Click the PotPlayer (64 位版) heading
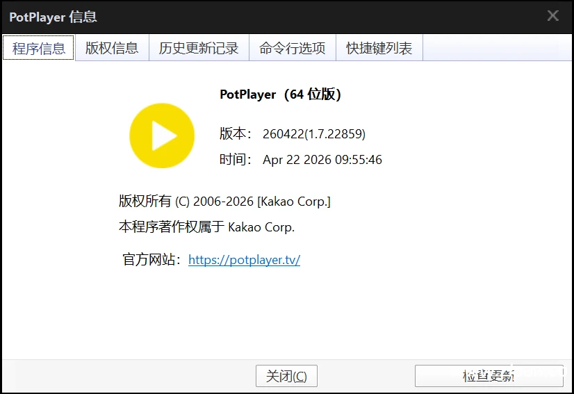Viewport: 574px width, 394px height. (x=281, y=95)
